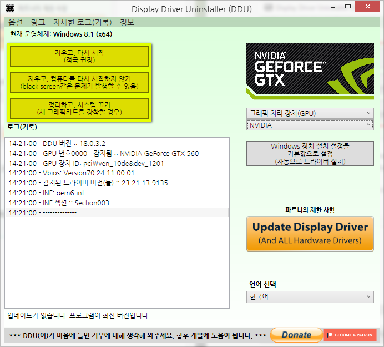
Task: Select log line INF 섹션 Section003
Action: [x=117, y=203]
